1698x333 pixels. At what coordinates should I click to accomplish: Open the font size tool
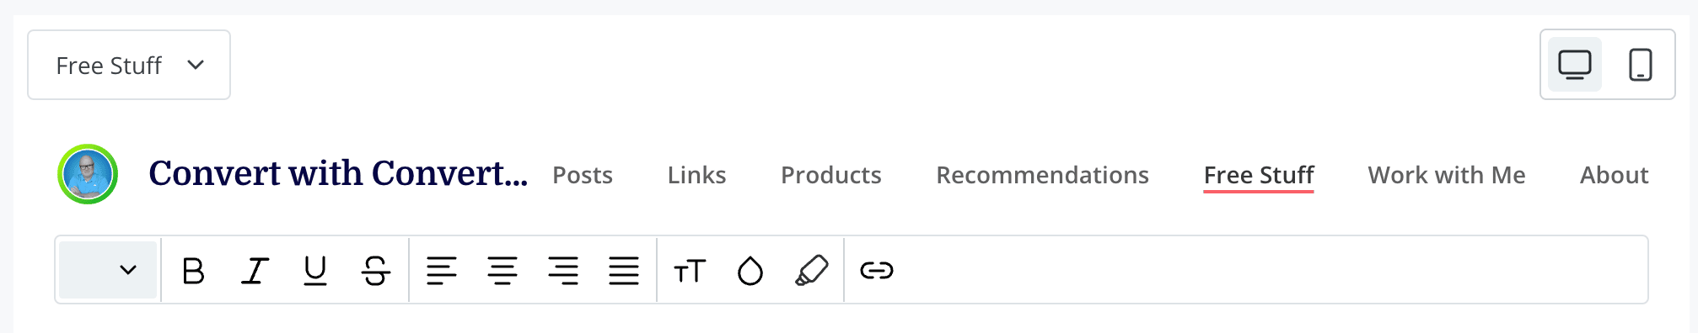coord(689,271)
